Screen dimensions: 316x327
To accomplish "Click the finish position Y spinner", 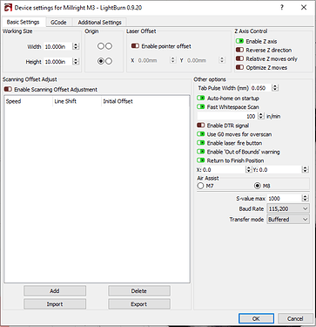I will [x=305, y=169].
